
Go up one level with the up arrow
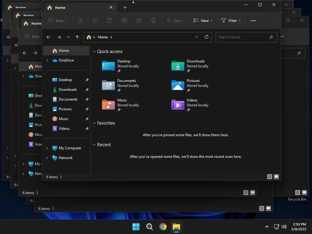[x=77, y=37]
